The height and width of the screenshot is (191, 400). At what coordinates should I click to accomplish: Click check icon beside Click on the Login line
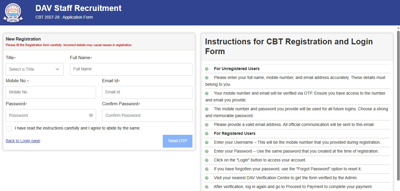[207, 160]
